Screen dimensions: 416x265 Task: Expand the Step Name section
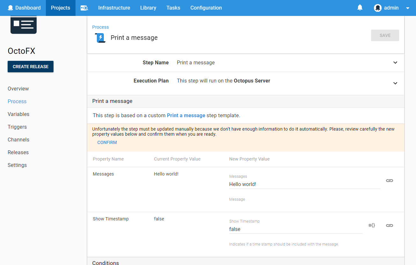395,63
